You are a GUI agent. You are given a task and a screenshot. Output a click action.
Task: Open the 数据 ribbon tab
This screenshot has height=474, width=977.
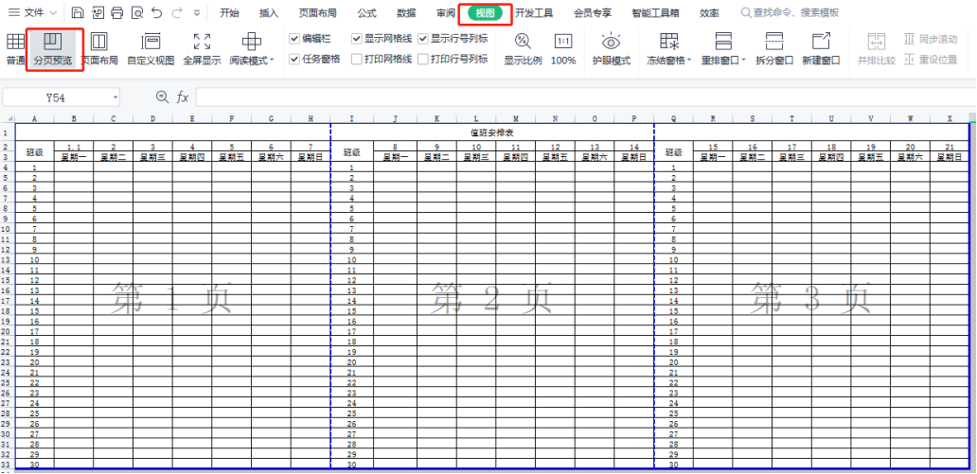pos(406,12)
